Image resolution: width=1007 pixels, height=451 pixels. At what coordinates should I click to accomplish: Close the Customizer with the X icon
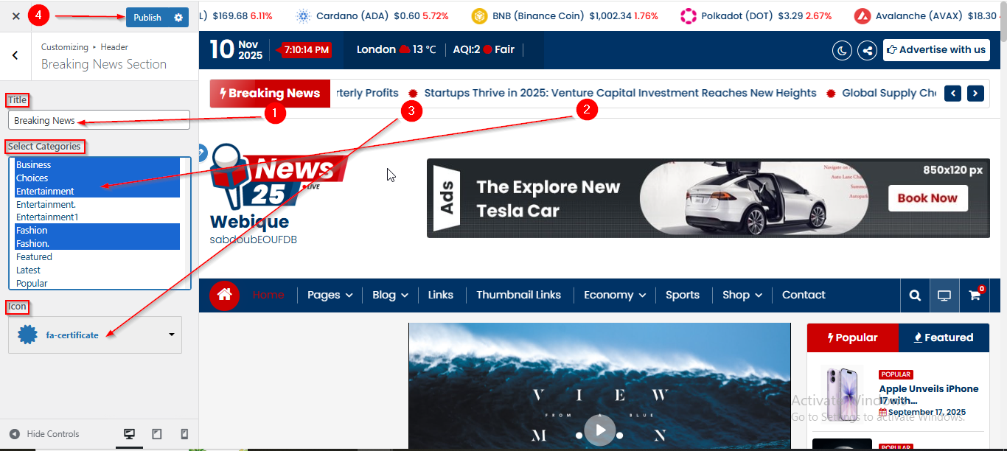pyautogui.click(x=15, y=16)
